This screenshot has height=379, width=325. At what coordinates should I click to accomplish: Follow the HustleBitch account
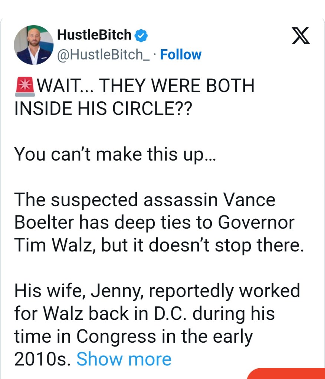(x=181, y=55)
